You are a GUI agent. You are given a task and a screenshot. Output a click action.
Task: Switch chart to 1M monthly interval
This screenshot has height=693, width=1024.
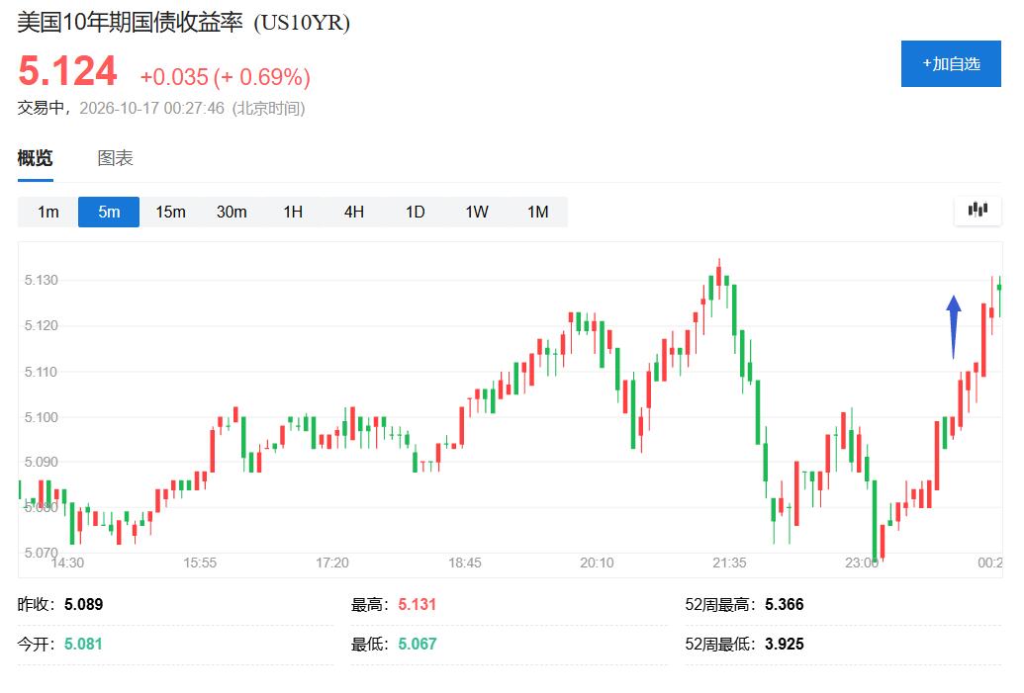538,213
